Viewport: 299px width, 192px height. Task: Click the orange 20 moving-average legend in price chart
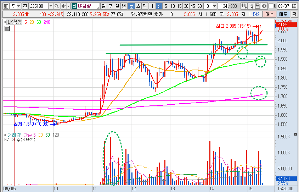32,22
